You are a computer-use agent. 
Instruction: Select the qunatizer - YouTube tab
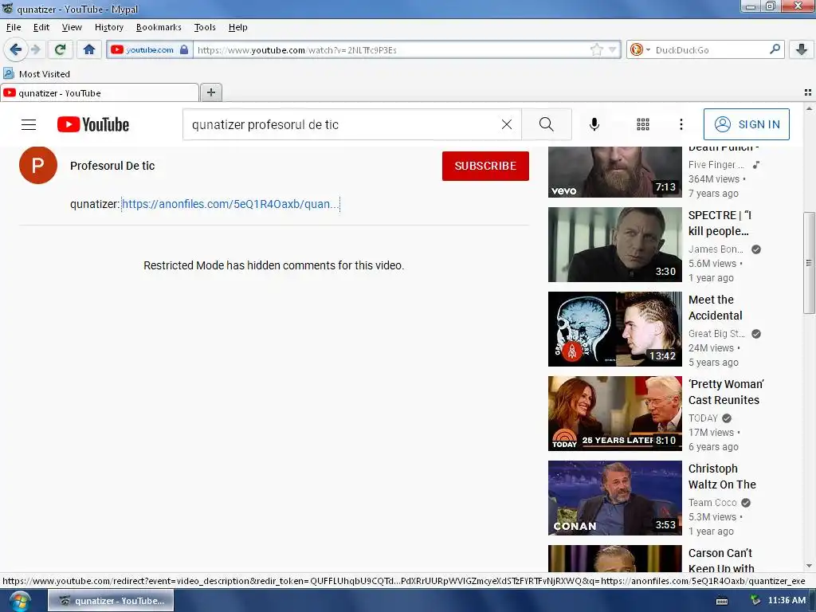point(100,93)
